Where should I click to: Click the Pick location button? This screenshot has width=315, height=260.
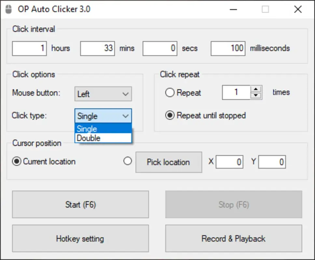tap(169, 162)
